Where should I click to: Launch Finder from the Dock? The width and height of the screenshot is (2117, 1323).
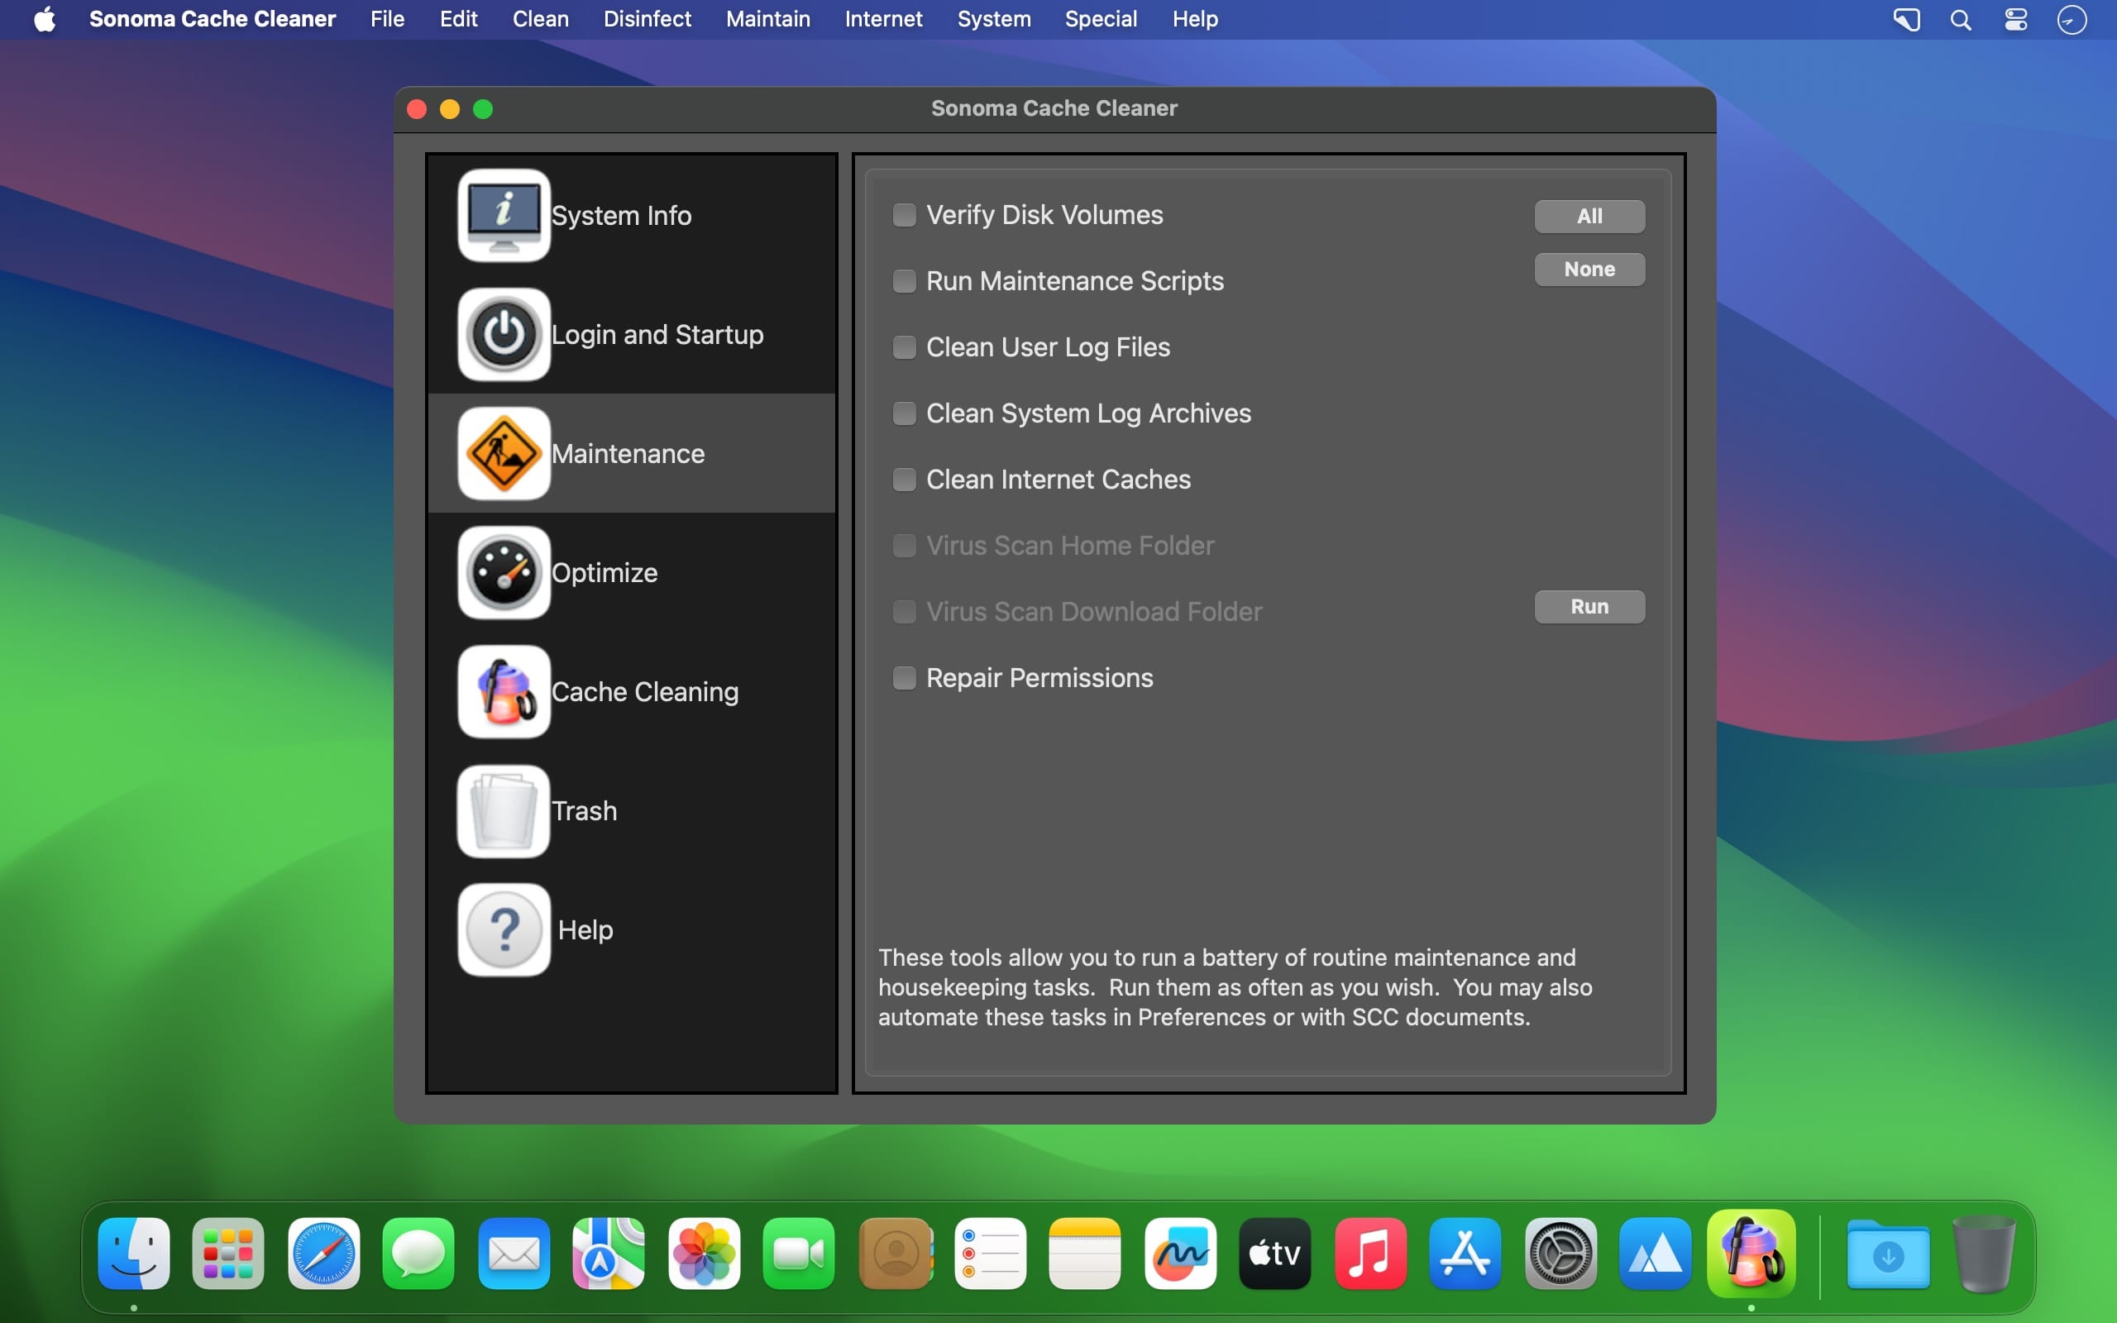(x=134, y=1253)
